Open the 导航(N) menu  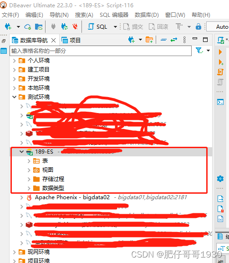59,15
